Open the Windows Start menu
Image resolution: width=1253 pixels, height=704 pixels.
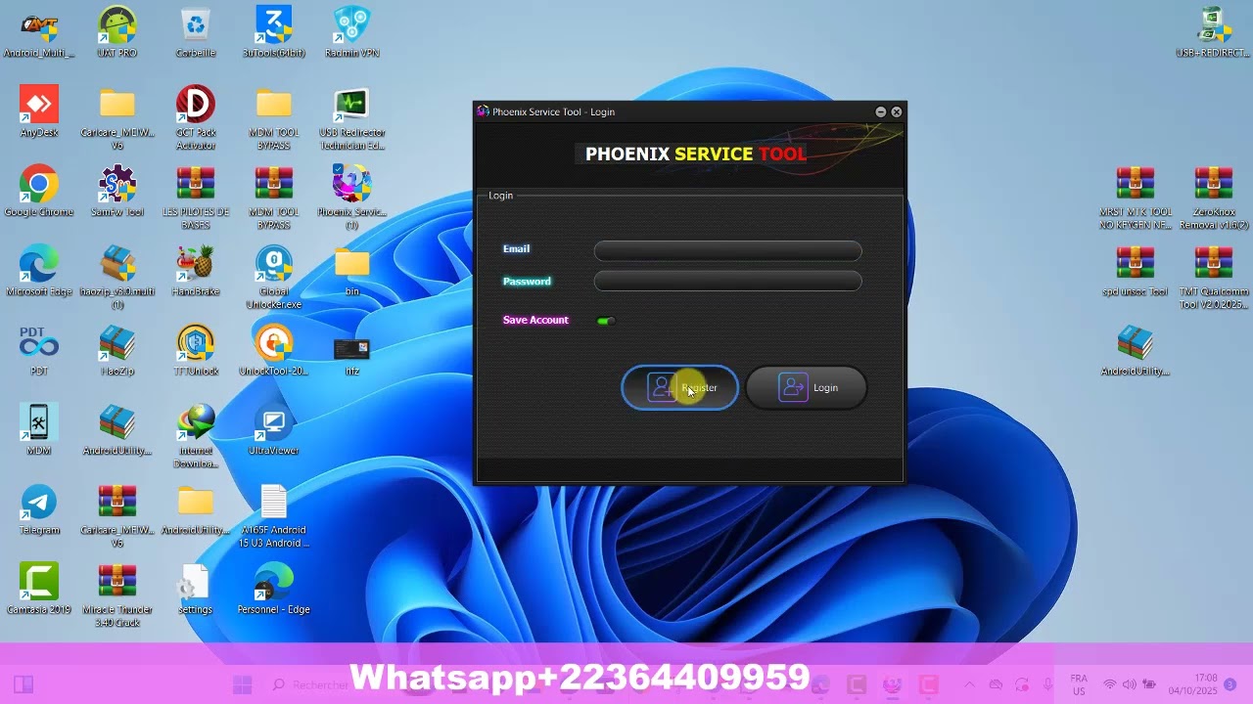243,684
